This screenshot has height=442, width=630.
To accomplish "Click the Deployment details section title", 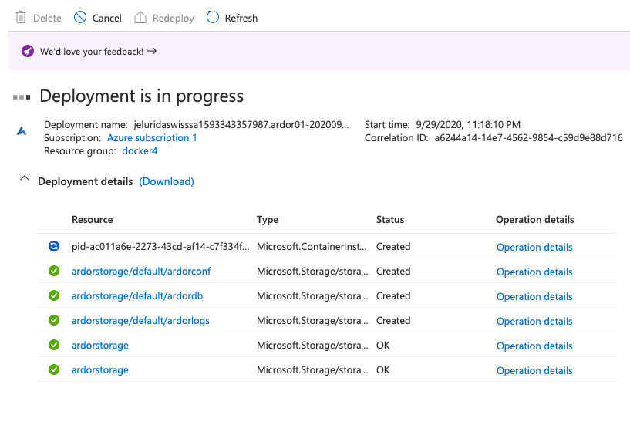I will click(x=85, y=181).
